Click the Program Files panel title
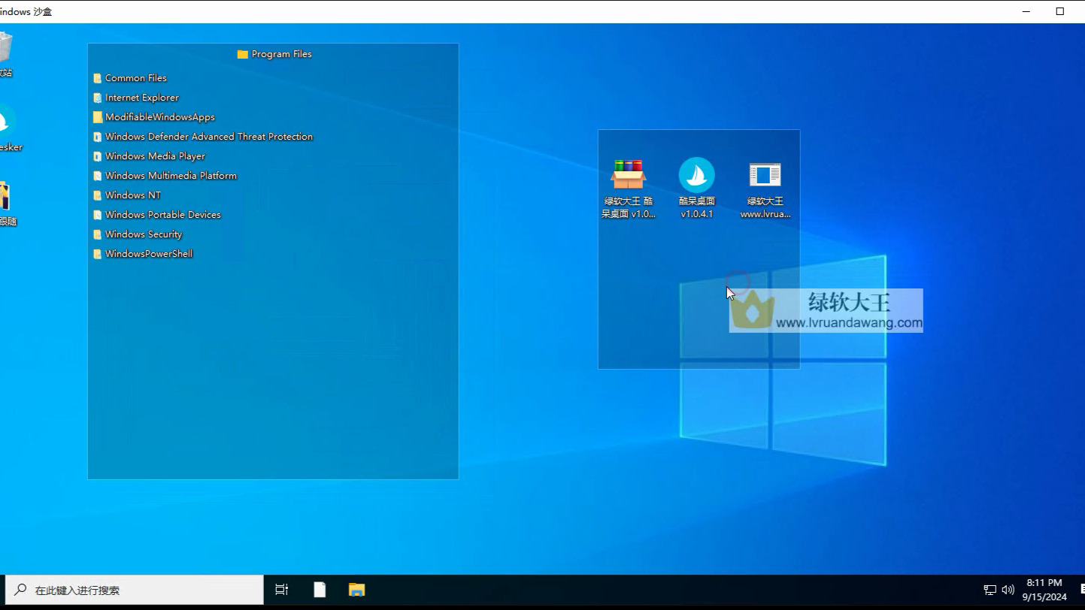Screen dimensions: 1085x610 pos(281,54)
